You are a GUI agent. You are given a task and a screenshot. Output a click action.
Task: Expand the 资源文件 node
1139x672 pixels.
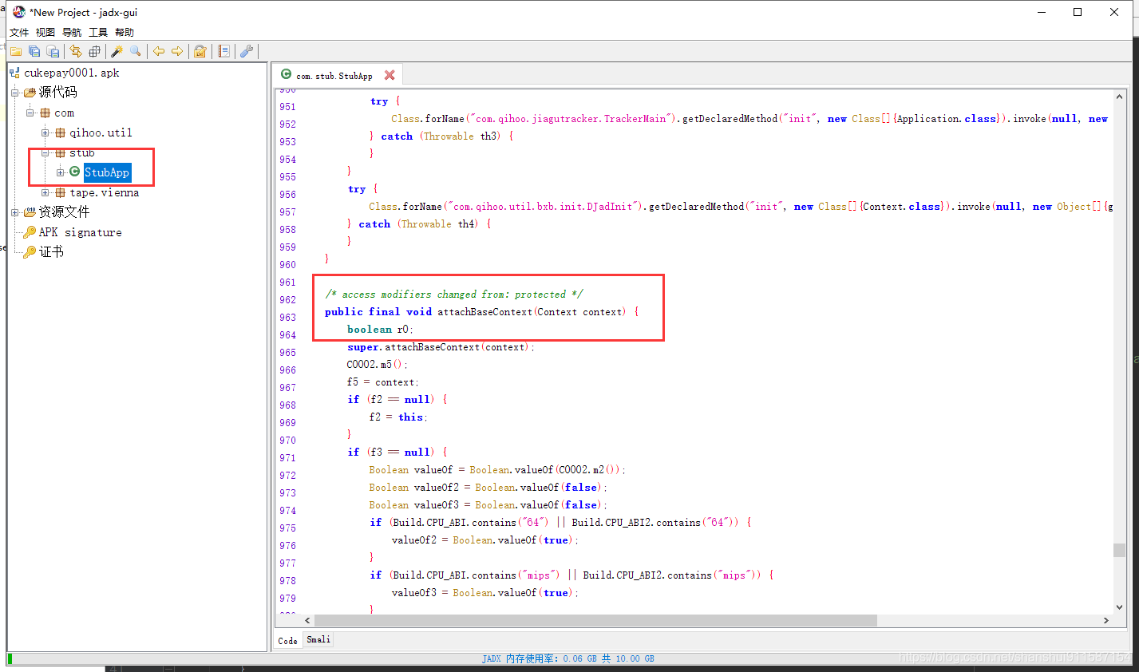(x=14, y=212)
